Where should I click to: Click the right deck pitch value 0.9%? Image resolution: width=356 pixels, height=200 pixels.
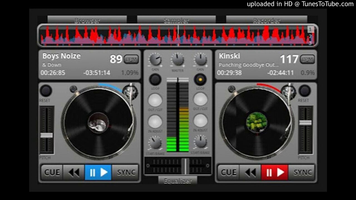pyautogui.click(x=308, y=73)
